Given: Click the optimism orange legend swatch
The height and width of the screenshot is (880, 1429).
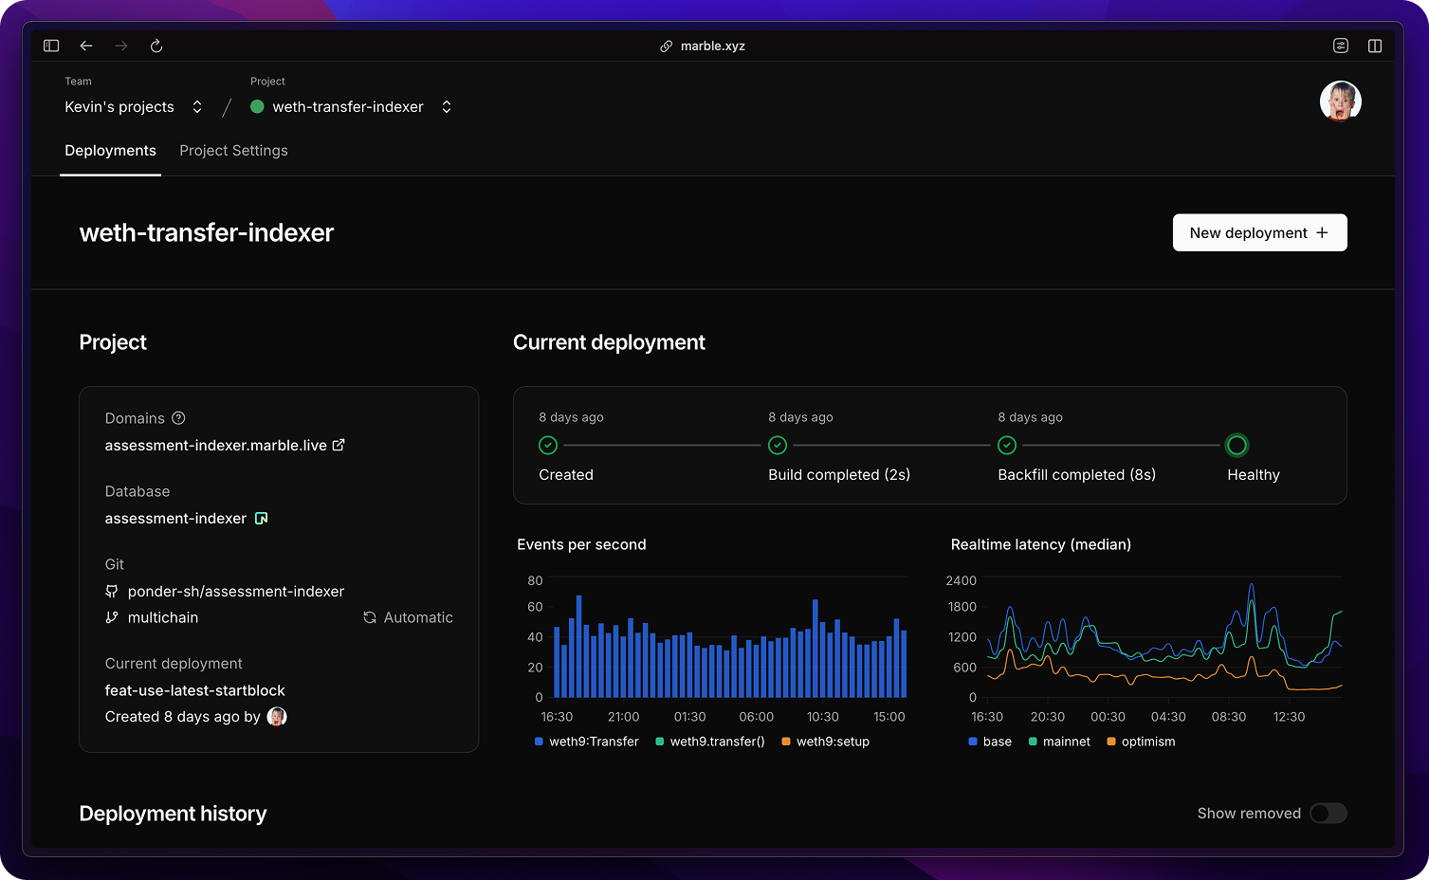Looking at the screenshot, I should (1111, 742).
